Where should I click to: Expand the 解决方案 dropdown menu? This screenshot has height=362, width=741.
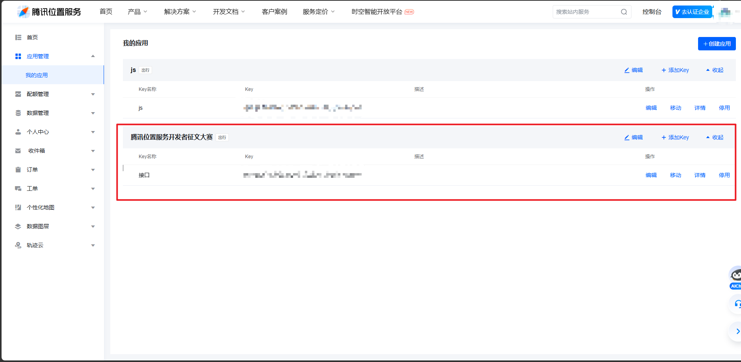click(x=180, y=12)
